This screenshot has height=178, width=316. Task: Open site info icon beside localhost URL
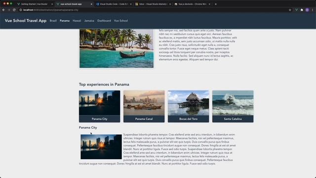coord(21,10)
